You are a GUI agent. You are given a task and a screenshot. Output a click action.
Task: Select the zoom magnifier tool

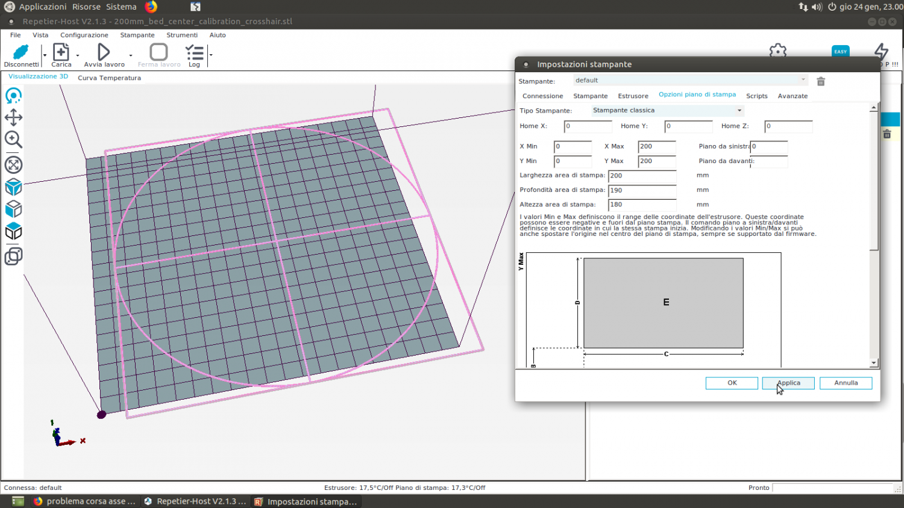click(13, 140)
